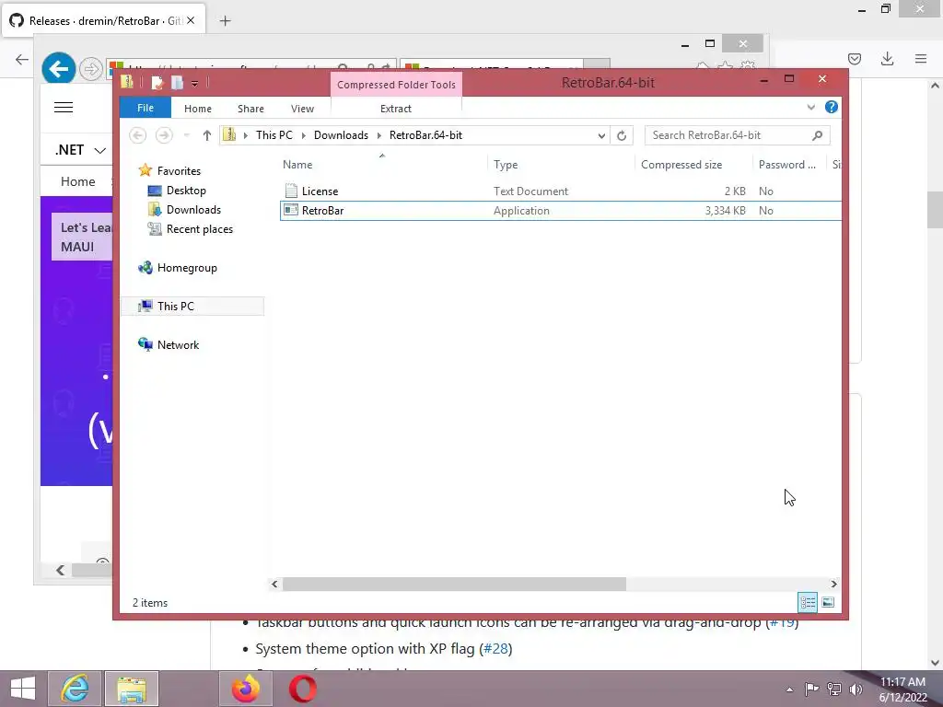
Task: Open the hamburger menu on the .NET page
Action: [x=64, y=108]
